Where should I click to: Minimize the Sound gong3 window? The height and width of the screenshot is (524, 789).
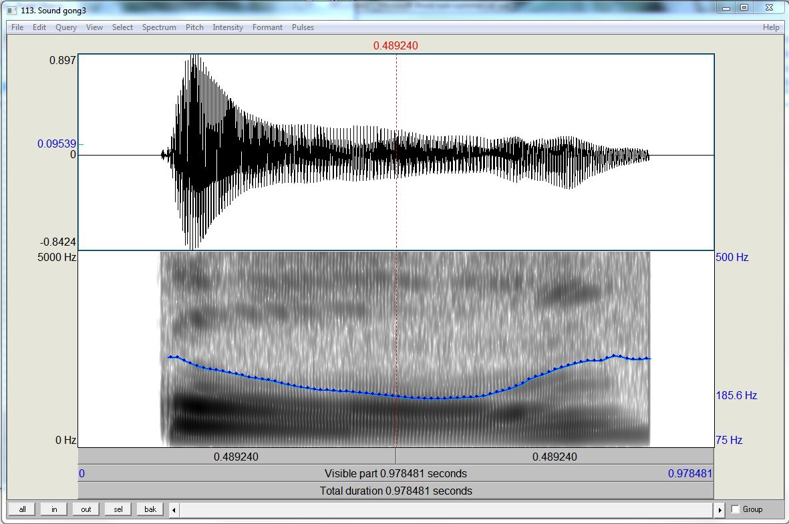tap(726, 7)
